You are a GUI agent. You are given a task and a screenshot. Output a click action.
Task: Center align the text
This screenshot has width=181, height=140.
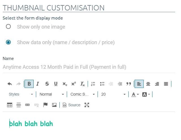tap(148, 84)
